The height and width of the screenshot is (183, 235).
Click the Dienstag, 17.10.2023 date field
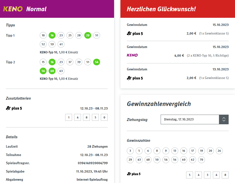coord(190,119)
